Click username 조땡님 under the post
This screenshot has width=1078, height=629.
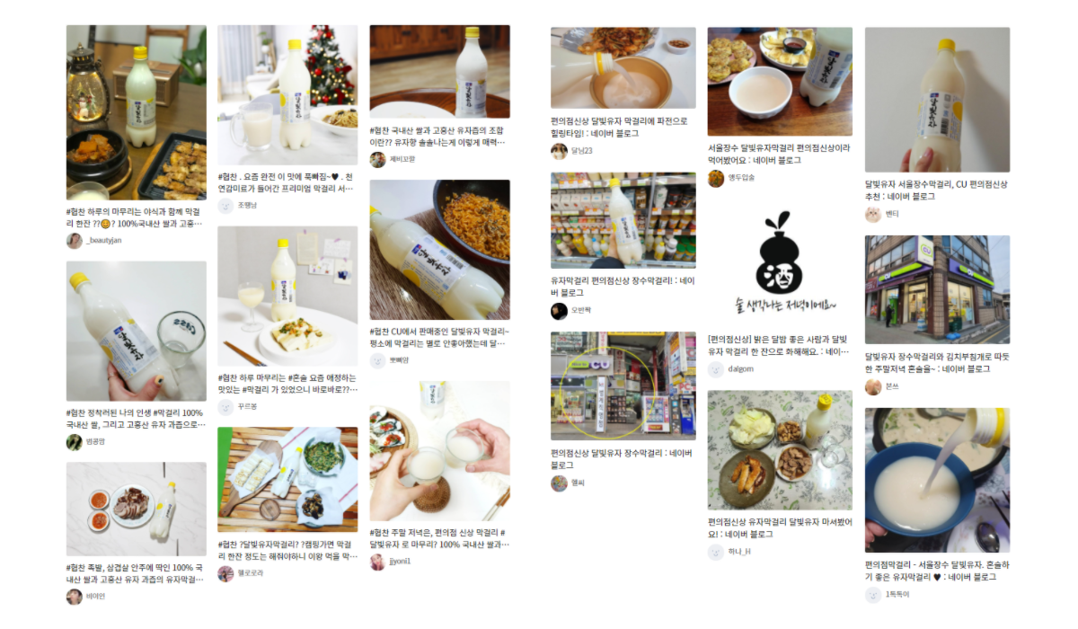coord(247,206)
